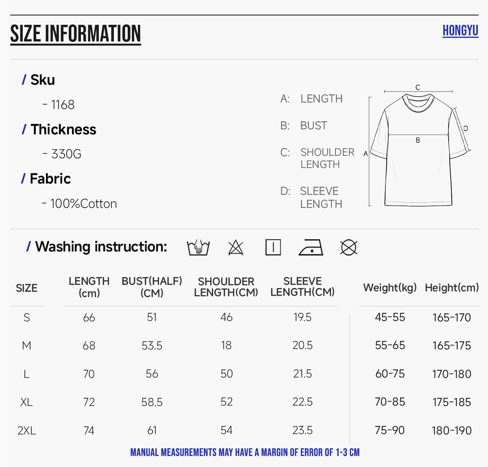The image size is (488, 467).
Task: Click the SHOULDER LENGTH(CM) column header
Action: (x=226, y=287)
